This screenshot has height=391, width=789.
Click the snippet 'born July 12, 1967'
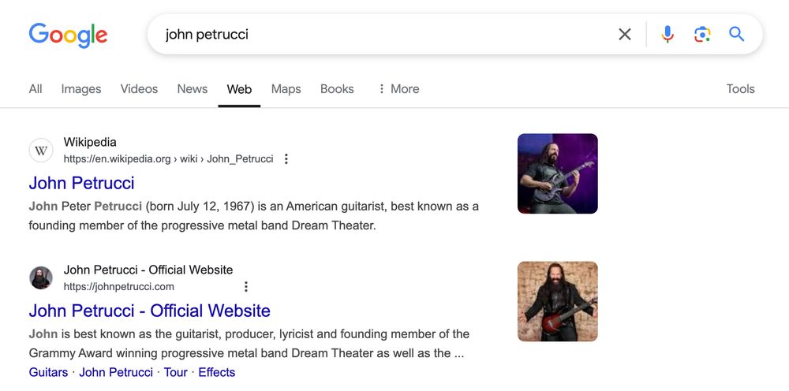tap(198, 207)
